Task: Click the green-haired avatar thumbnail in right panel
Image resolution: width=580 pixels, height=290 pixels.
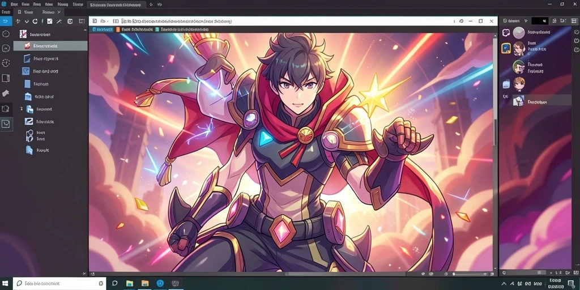Action: [519, 67]
